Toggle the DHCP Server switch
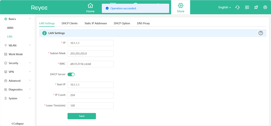Screen dimensions: 271x126 point(71,74)
